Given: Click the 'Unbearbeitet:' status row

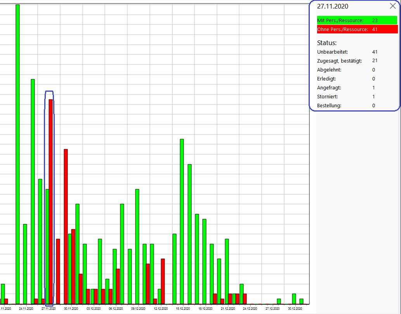Looking at the screenshot, I should (x=347, y=52).
